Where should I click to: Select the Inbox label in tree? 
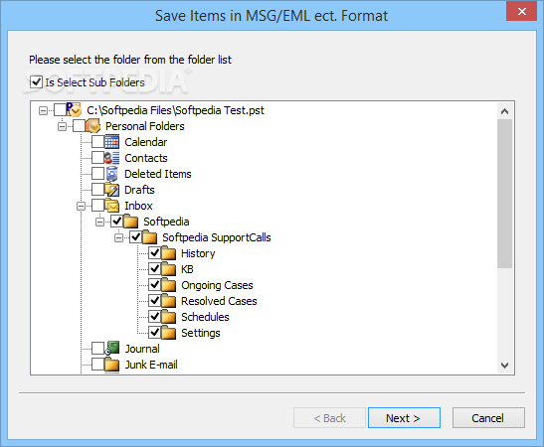point(138,206)
